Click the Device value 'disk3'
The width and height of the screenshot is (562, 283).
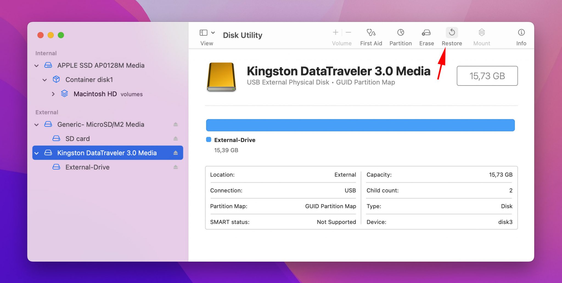click(x=505, y=222)
